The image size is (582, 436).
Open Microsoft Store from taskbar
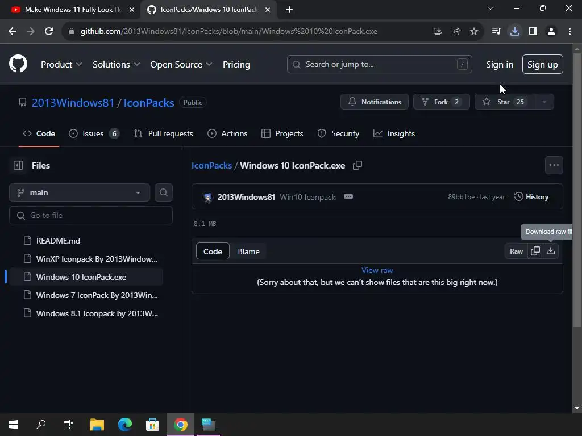point(152,425)
